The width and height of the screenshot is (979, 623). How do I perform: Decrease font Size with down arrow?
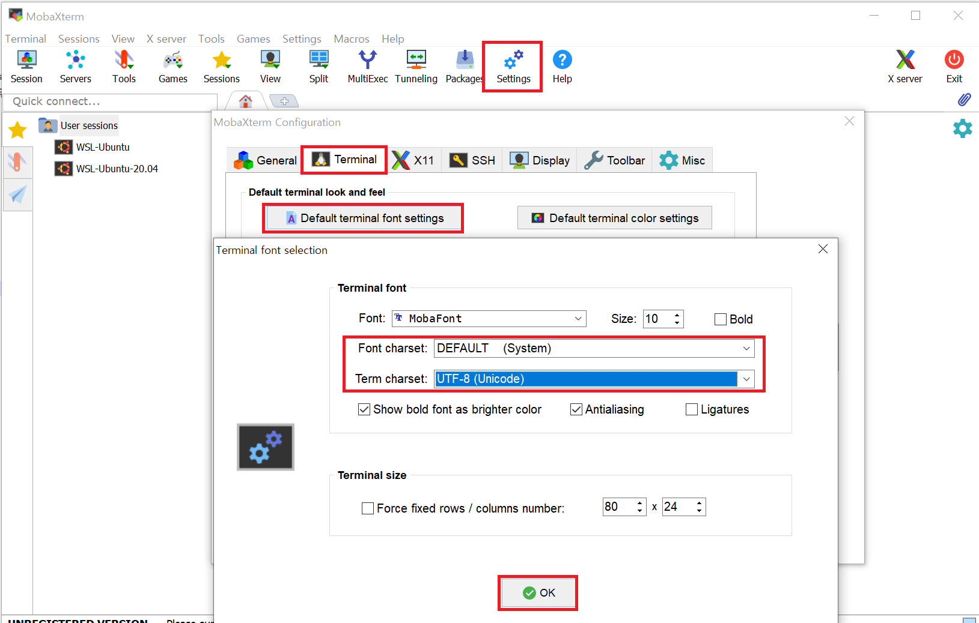click(x=677, y=323)
